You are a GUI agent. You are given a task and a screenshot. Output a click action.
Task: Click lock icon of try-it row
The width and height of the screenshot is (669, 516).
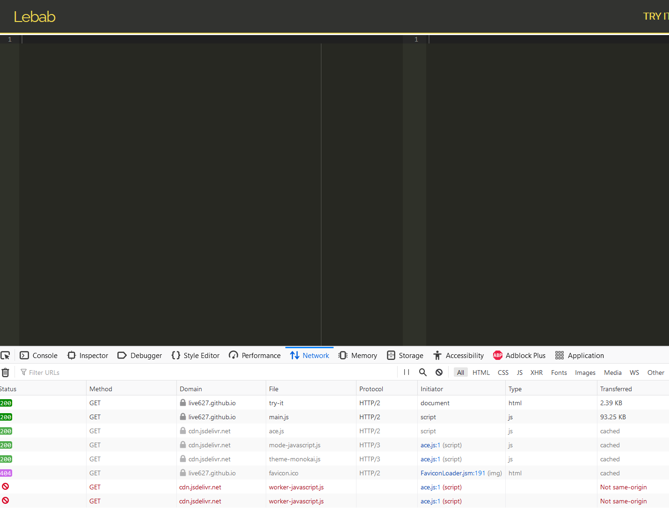[x=183, y=402]
